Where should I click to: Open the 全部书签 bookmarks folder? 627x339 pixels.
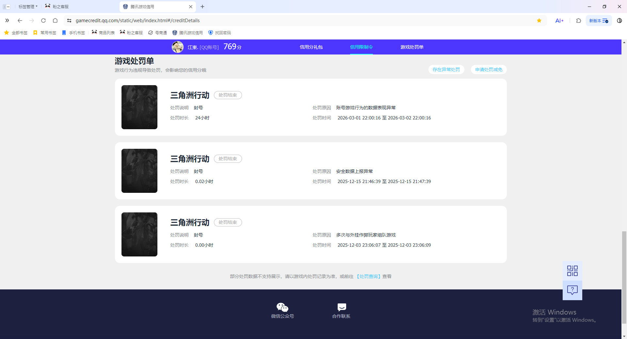(16, 33)
